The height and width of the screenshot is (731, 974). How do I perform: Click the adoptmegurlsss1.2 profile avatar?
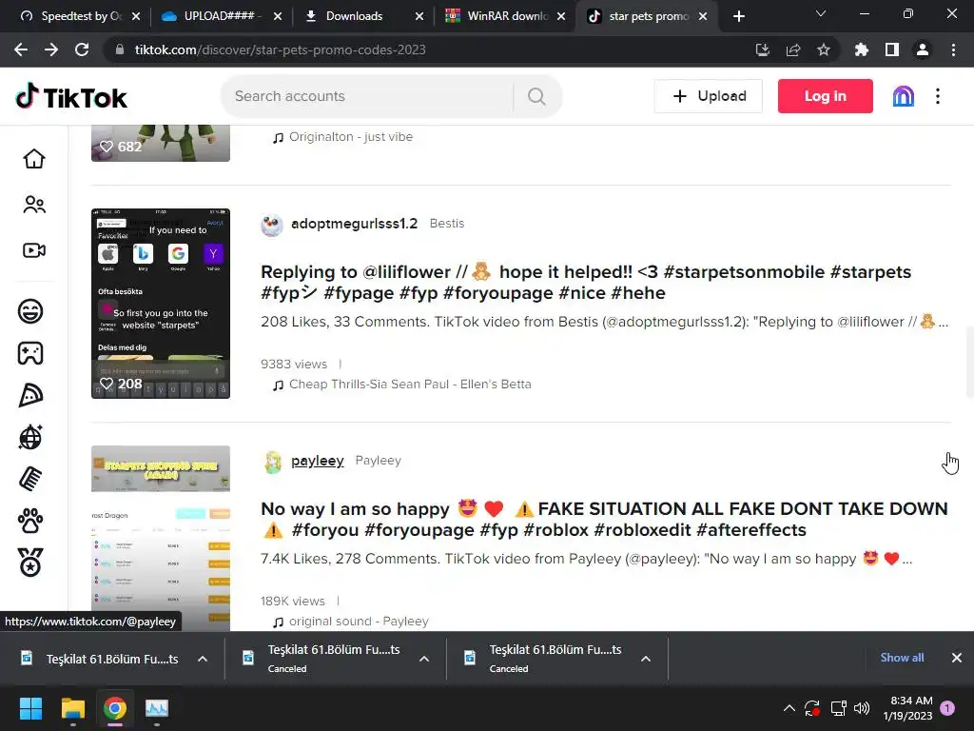(x=271, y=225)
